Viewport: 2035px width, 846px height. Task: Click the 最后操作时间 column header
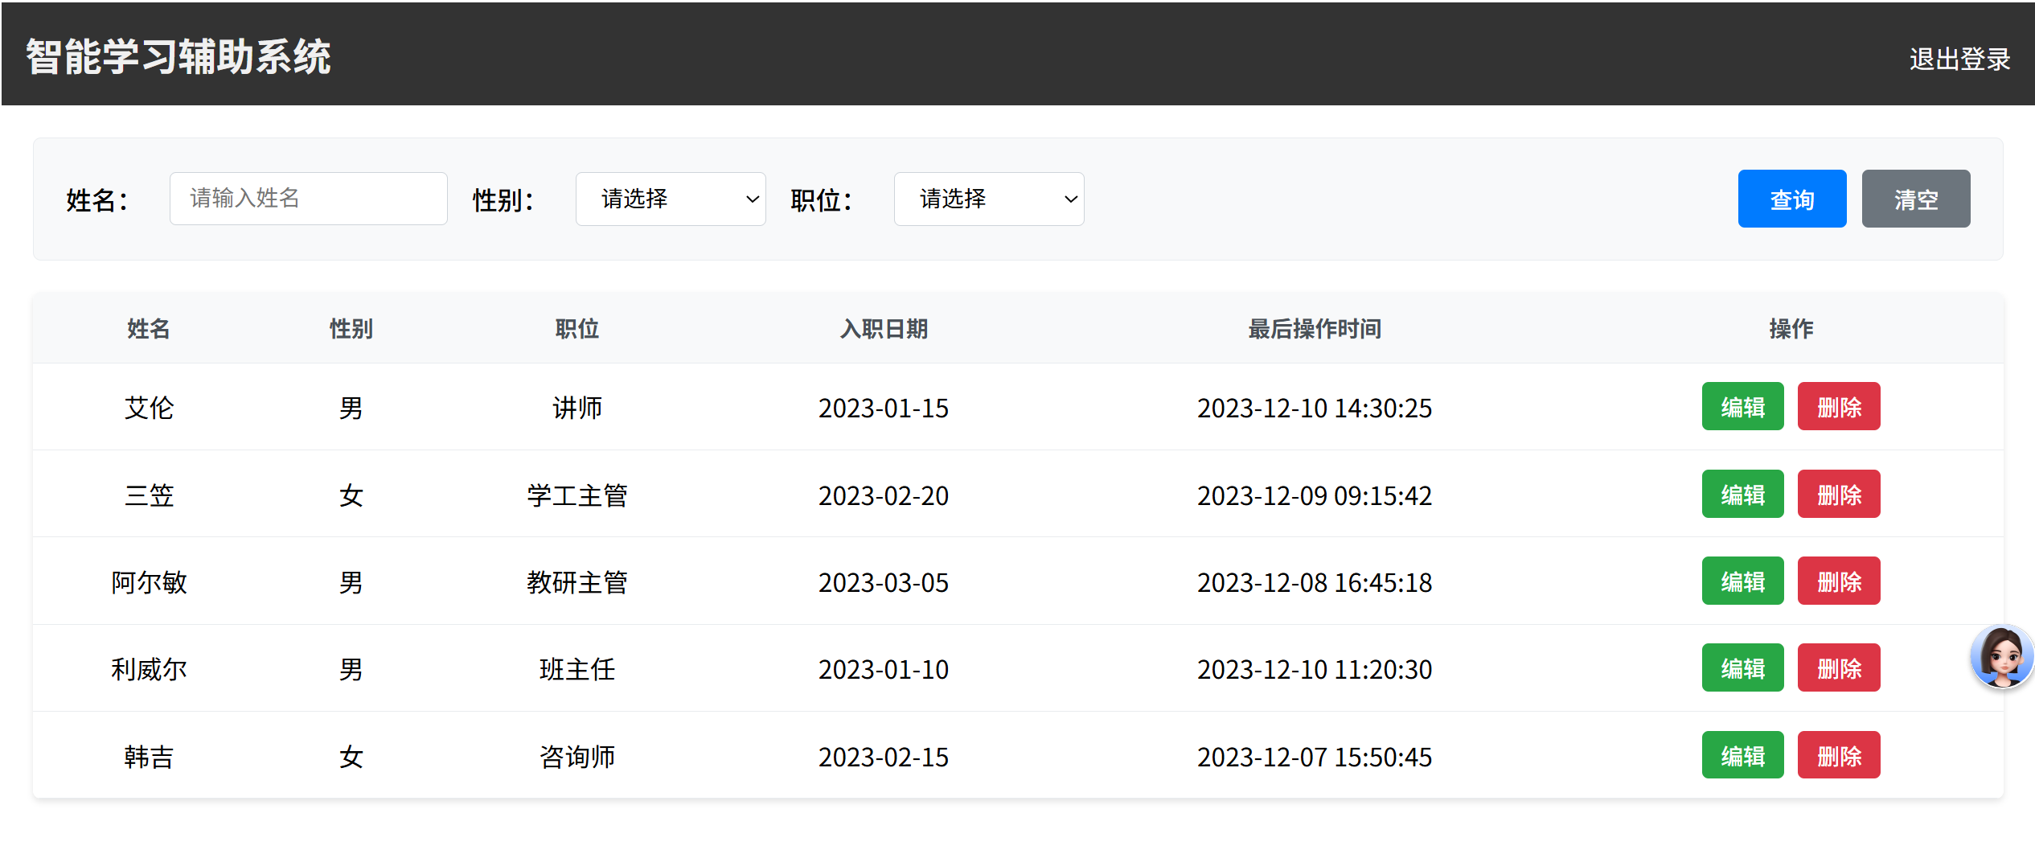tap(1315, 329)
